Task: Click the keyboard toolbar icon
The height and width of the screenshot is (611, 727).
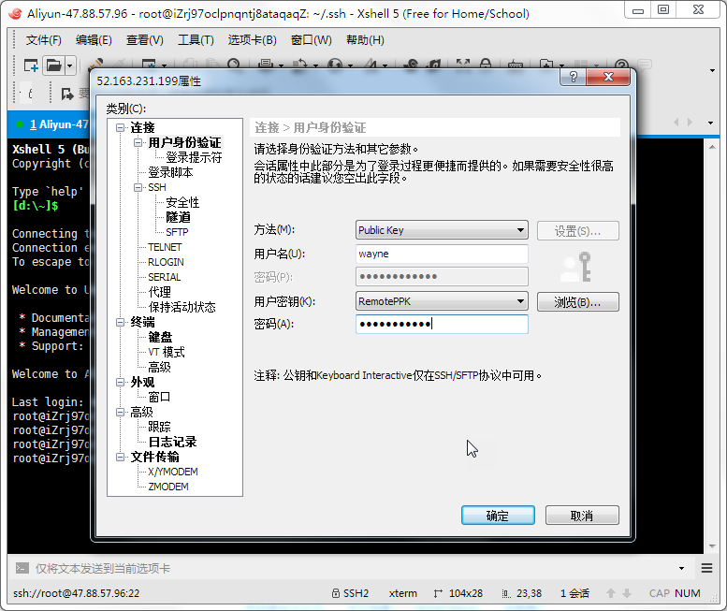Action: [516, 65]
